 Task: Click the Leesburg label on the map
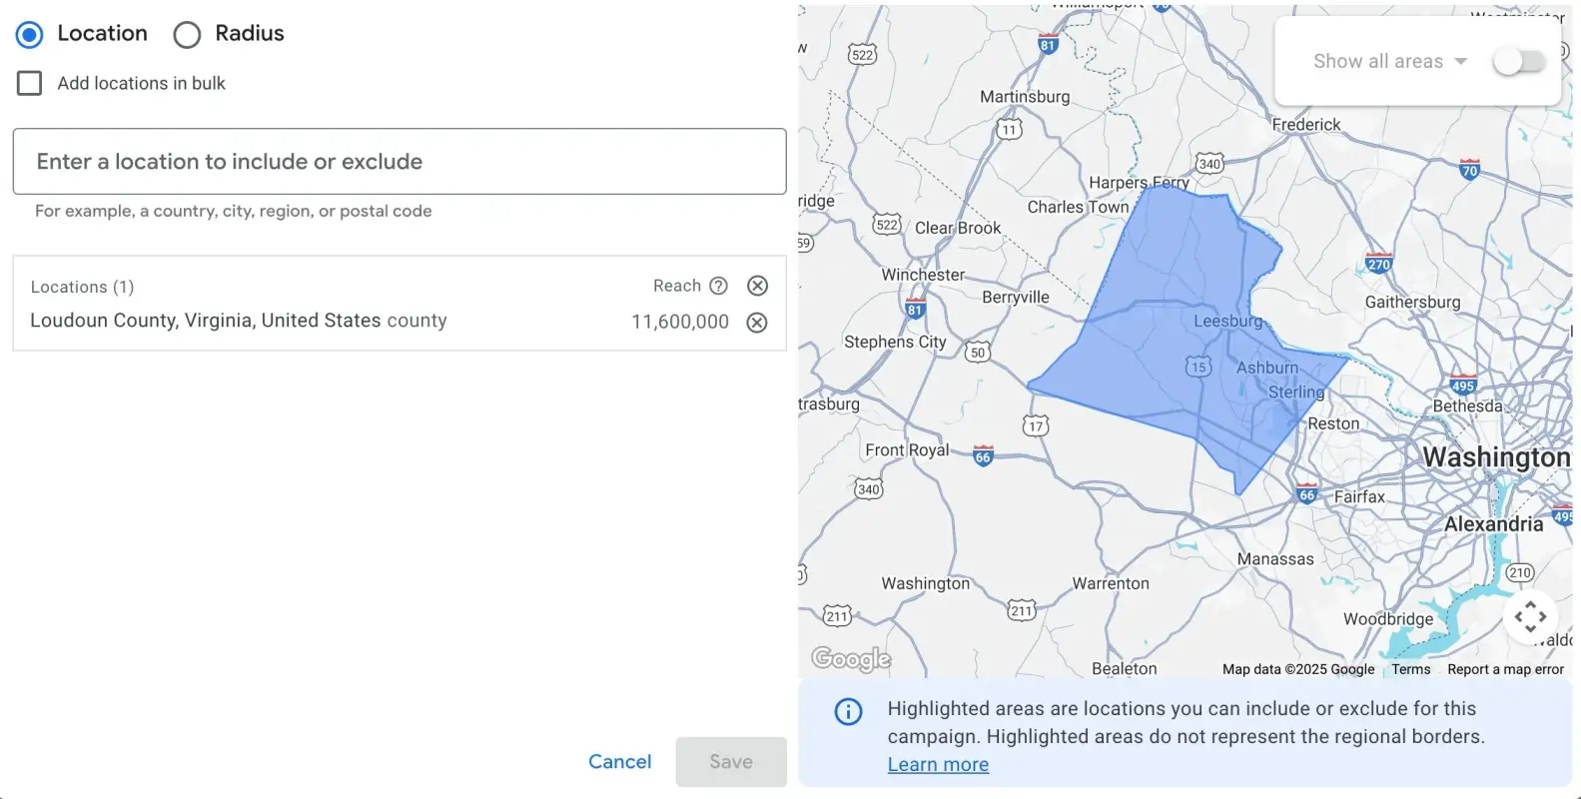[1228, 321]
